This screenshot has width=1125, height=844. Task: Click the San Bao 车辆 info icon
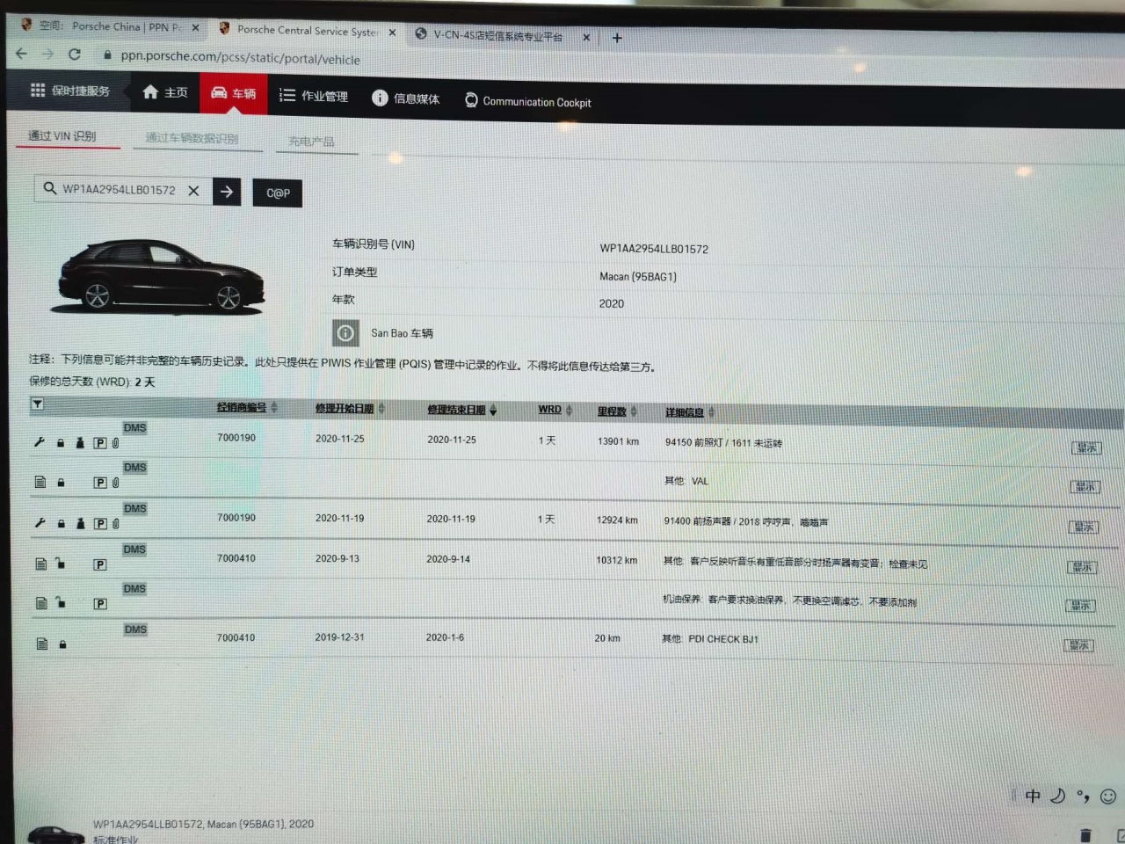[345, 333]
